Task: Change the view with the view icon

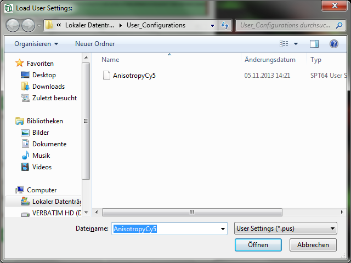Action: pos(284,44)
